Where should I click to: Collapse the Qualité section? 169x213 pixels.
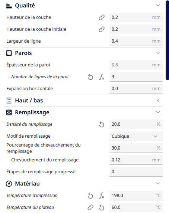coord(158,6)
